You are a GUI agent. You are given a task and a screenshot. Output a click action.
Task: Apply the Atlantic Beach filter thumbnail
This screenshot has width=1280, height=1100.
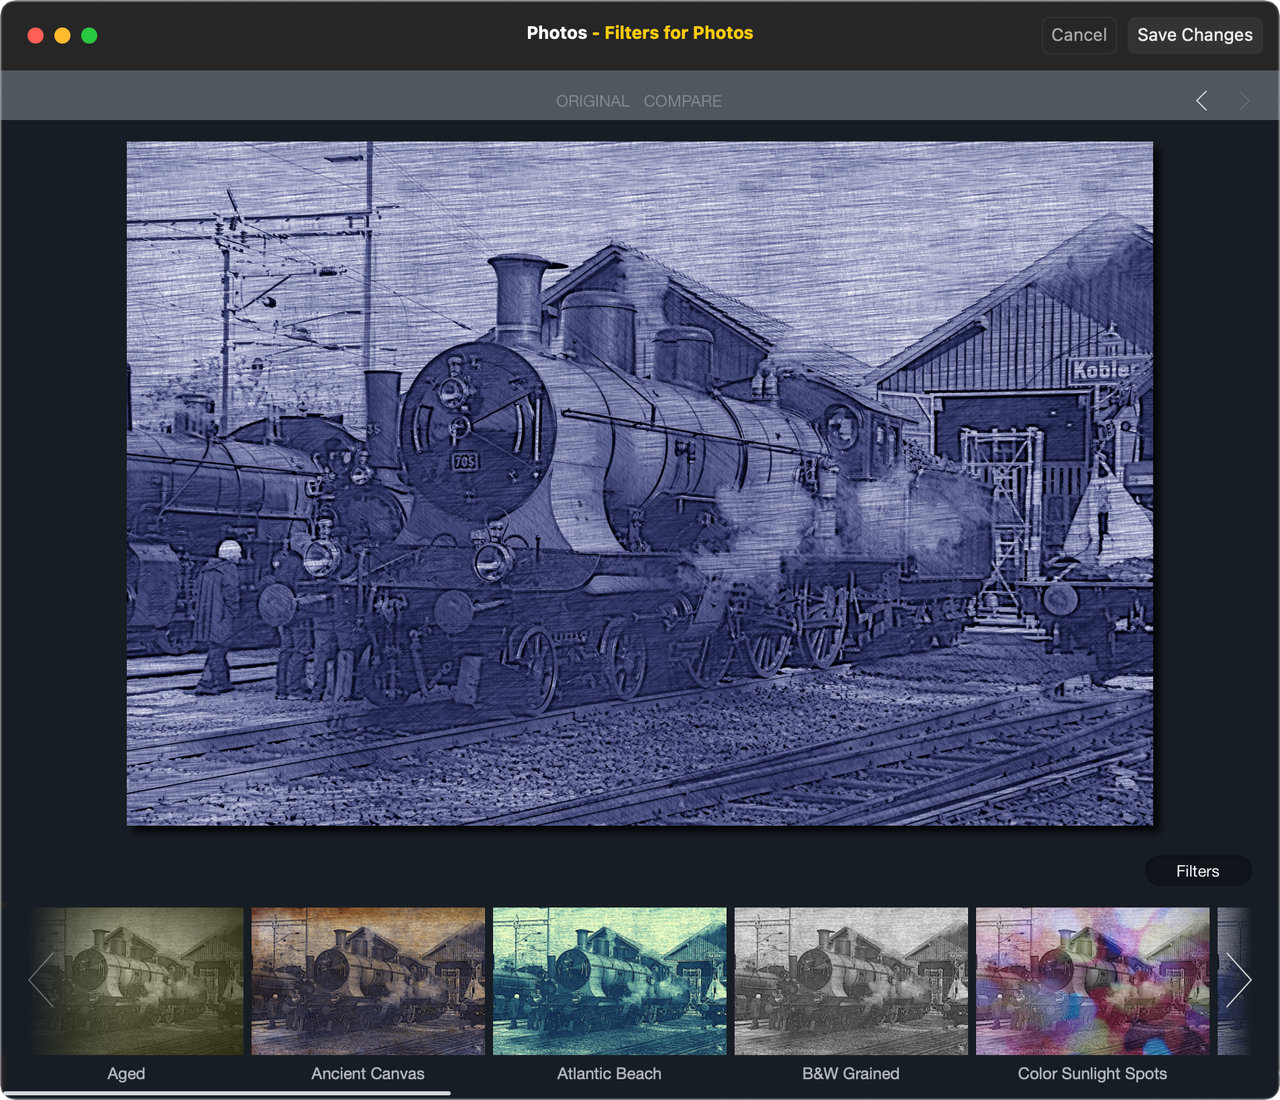tap(609, 981)
